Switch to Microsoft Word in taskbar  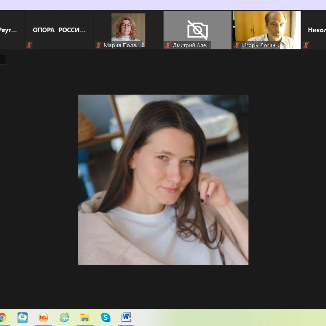[x=126, y=317]
